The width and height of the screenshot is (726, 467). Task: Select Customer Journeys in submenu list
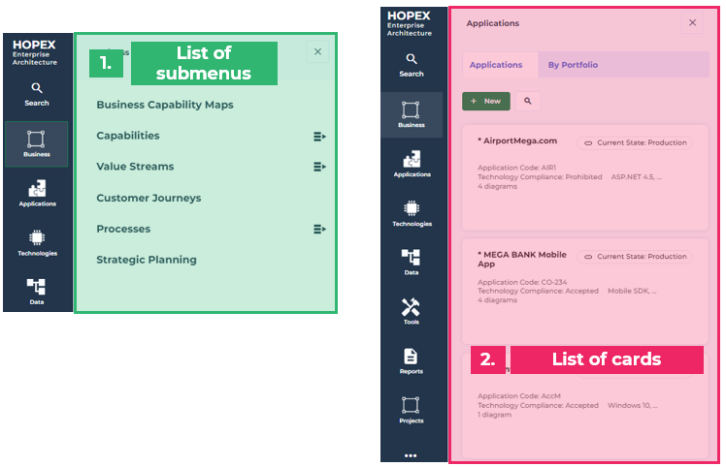(148, 198)
